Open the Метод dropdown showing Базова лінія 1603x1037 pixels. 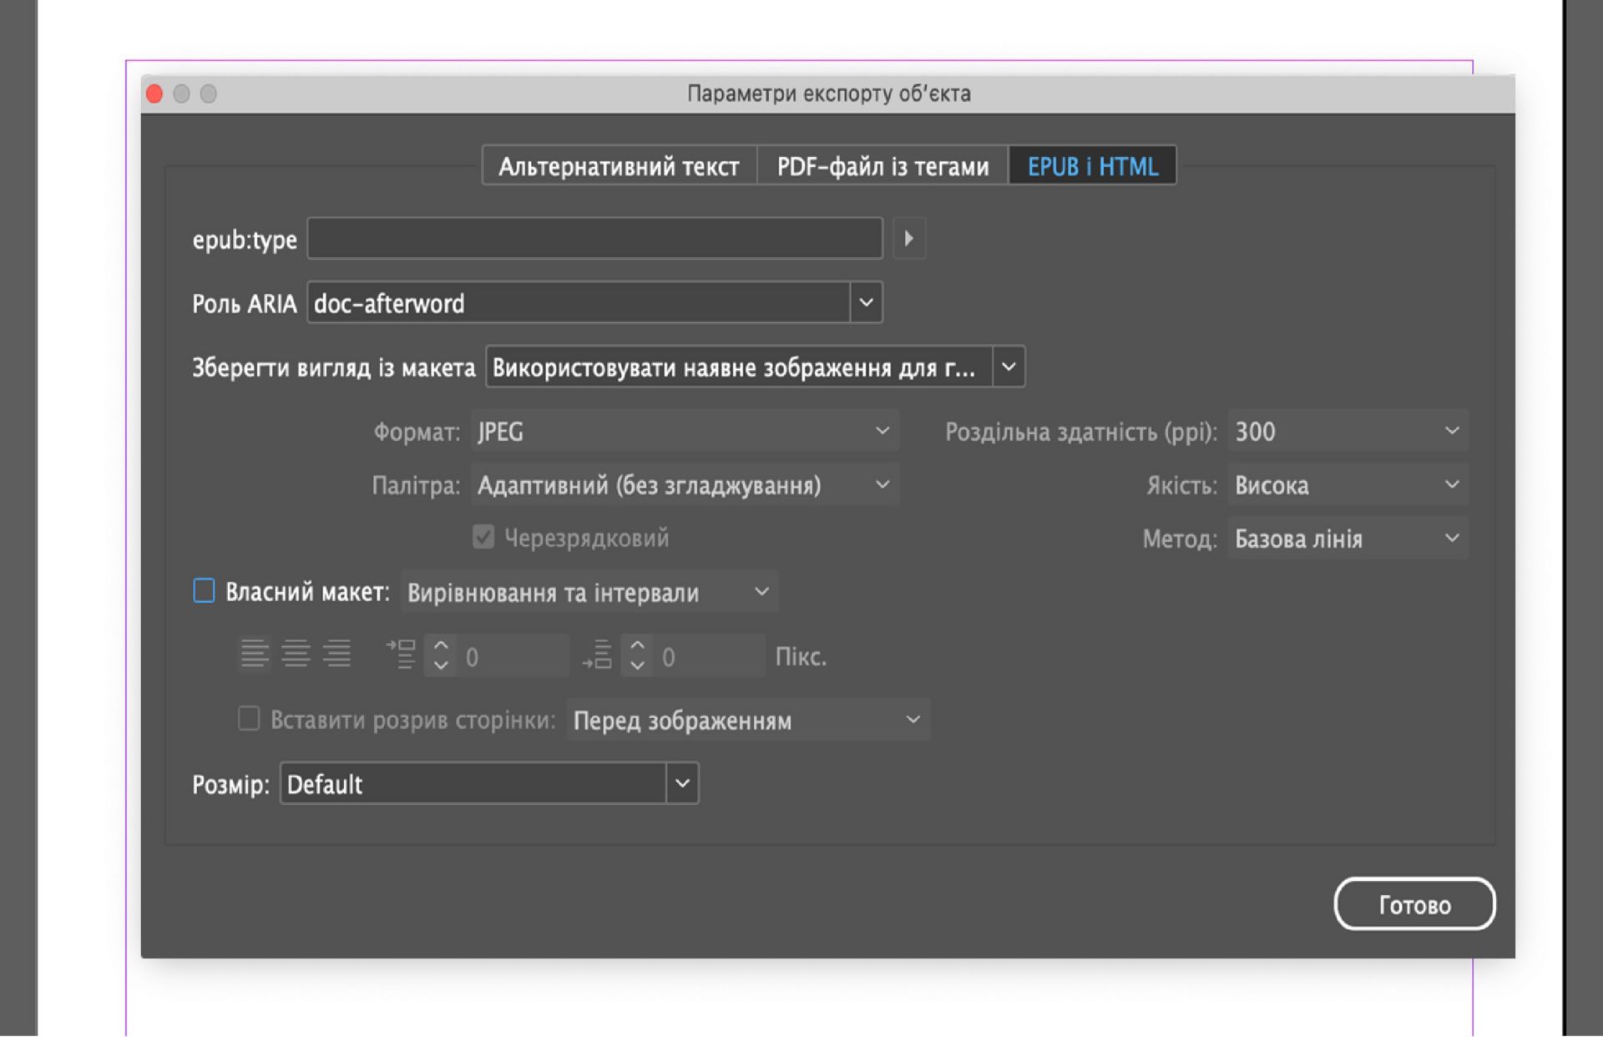[1452, 539]
